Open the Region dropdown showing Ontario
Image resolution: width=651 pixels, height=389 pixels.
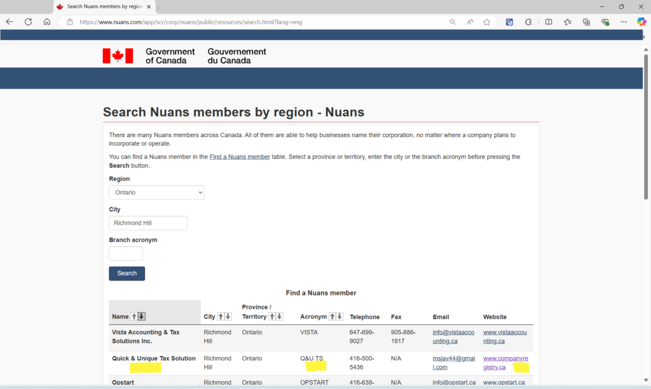pos(156,193)
